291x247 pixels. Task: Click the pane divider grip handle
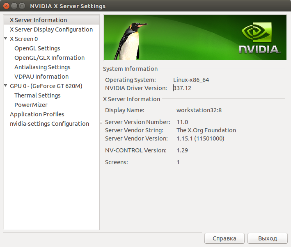tap(101, 122)
